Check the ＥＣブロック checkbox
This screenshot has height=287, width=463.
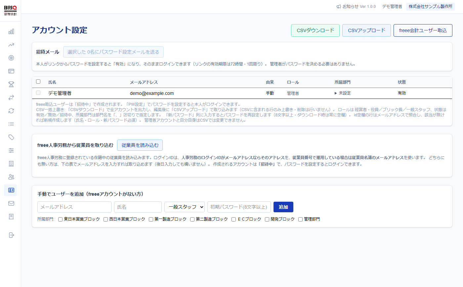point(234,219)
